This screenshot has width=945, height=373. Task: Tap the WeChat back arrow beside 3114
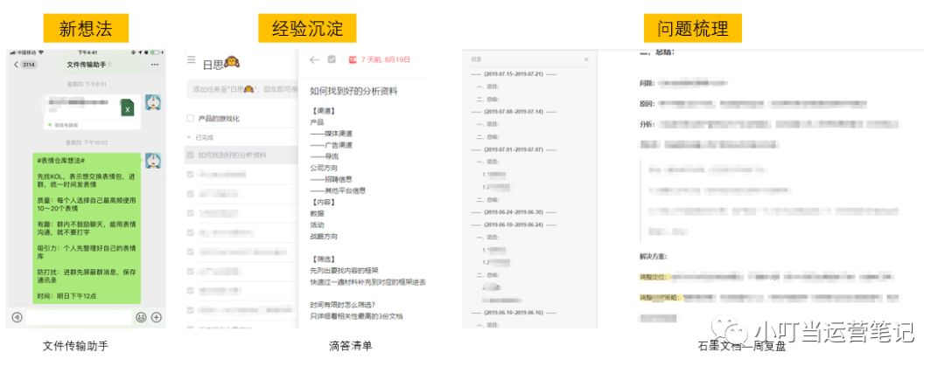pyautogui.click(x=16, y=65)
